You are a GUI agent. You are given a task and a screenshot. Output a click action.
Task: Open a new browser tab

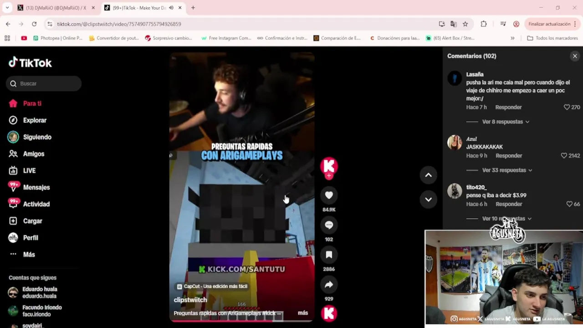point(193,8)
